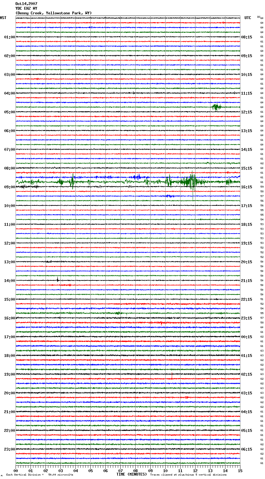Click the 06:15 UTC time label

click(247, 449)
